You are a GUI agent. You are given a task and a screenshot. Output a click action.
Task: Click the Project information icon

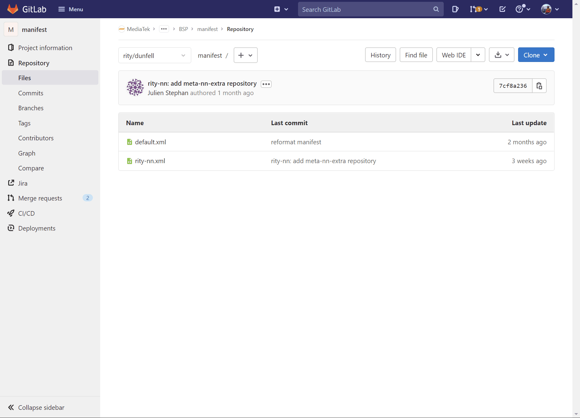[x=11, y=47]
